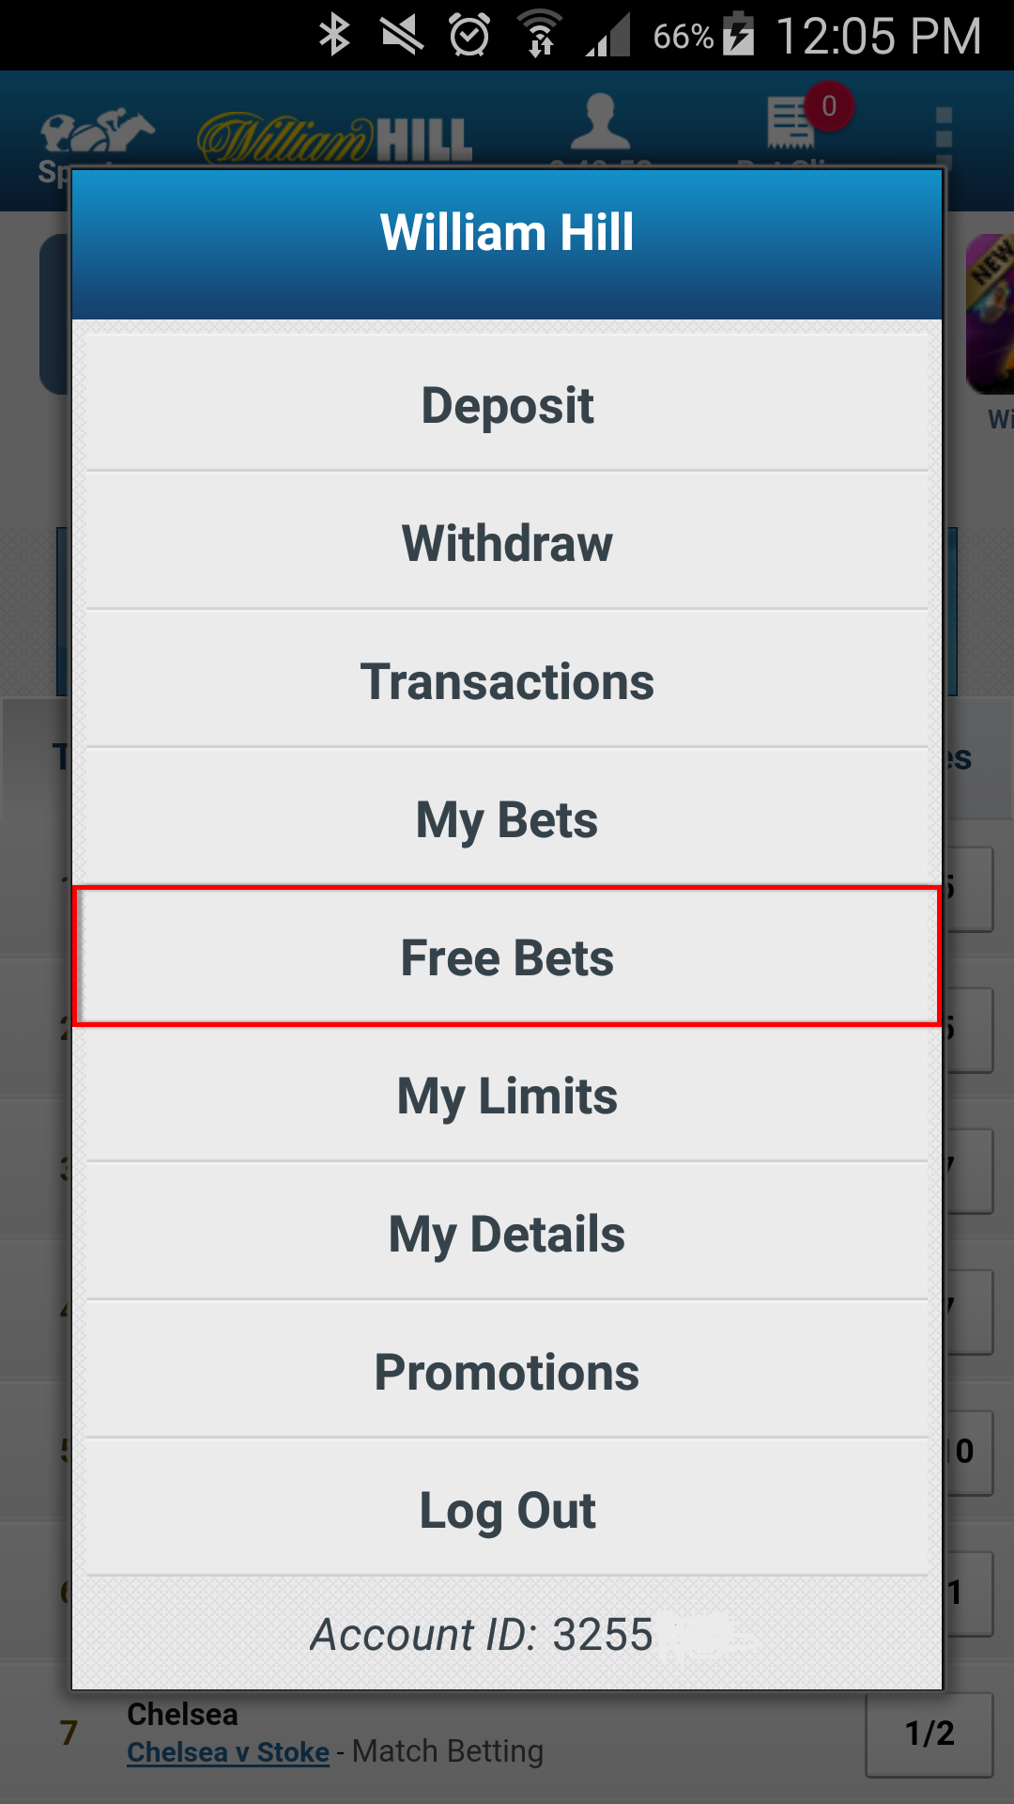Tap the NEW game thumbnail at right edge
1014x1804 pixels.
coord(991,314)
